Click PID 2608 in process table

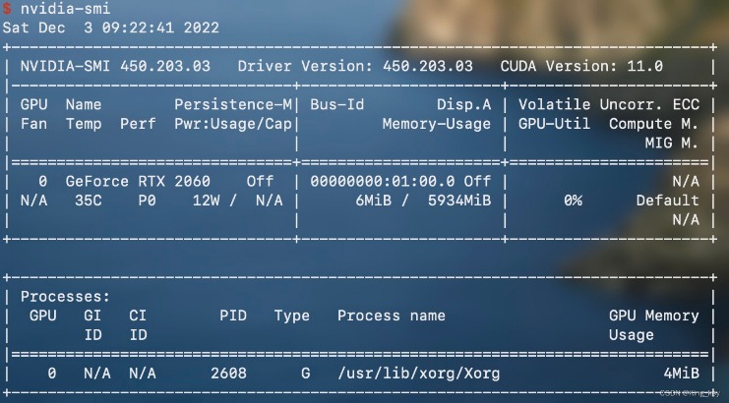click(x=229, y=374)
